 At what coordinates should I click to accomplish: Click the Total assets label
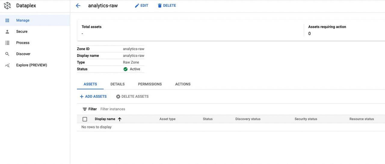pyautogui.click(x=91, y=27)
